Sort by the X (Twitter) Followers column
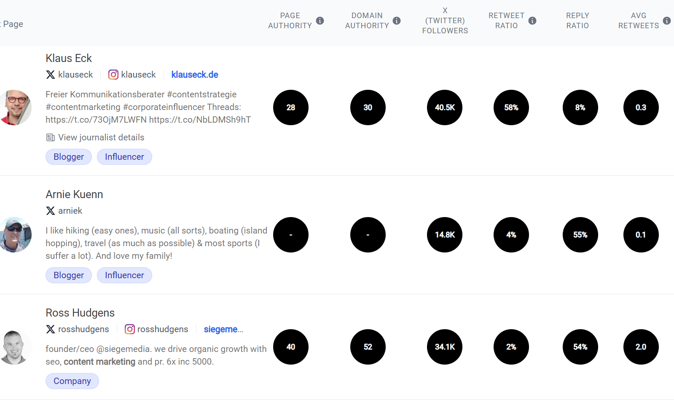Screen dimensions: 674x400 445,20
